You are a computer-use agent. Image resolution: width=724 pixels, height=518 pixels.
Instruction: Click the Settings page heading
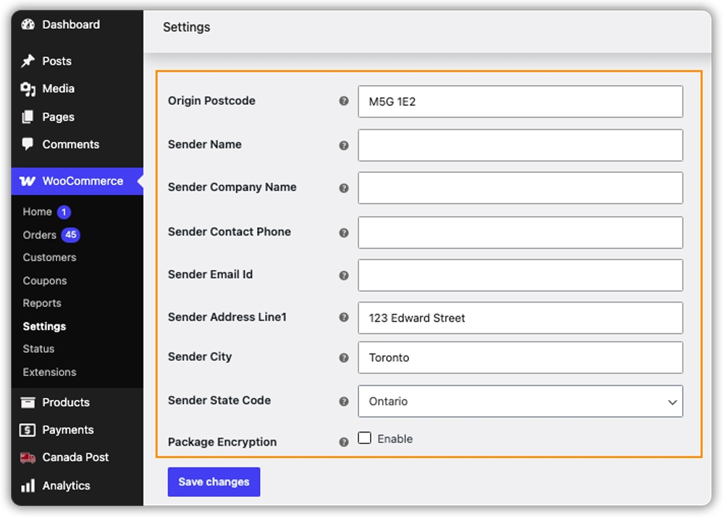[x=187, y=27]
